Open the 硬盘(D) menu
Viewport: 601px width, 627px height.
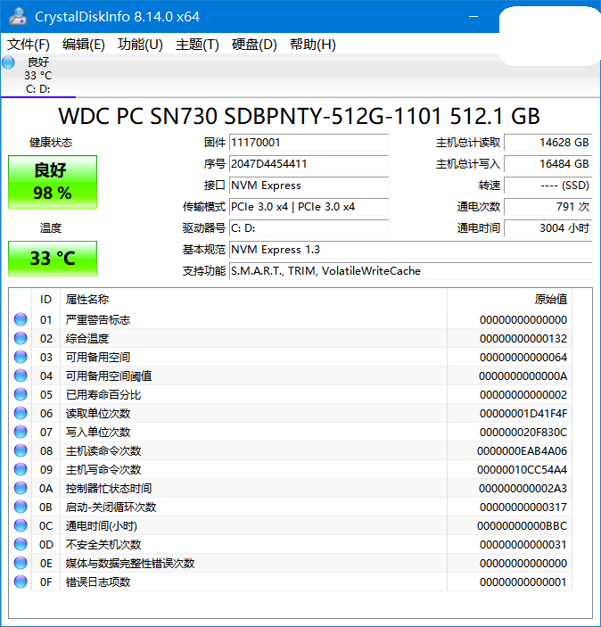pos(254,45)
